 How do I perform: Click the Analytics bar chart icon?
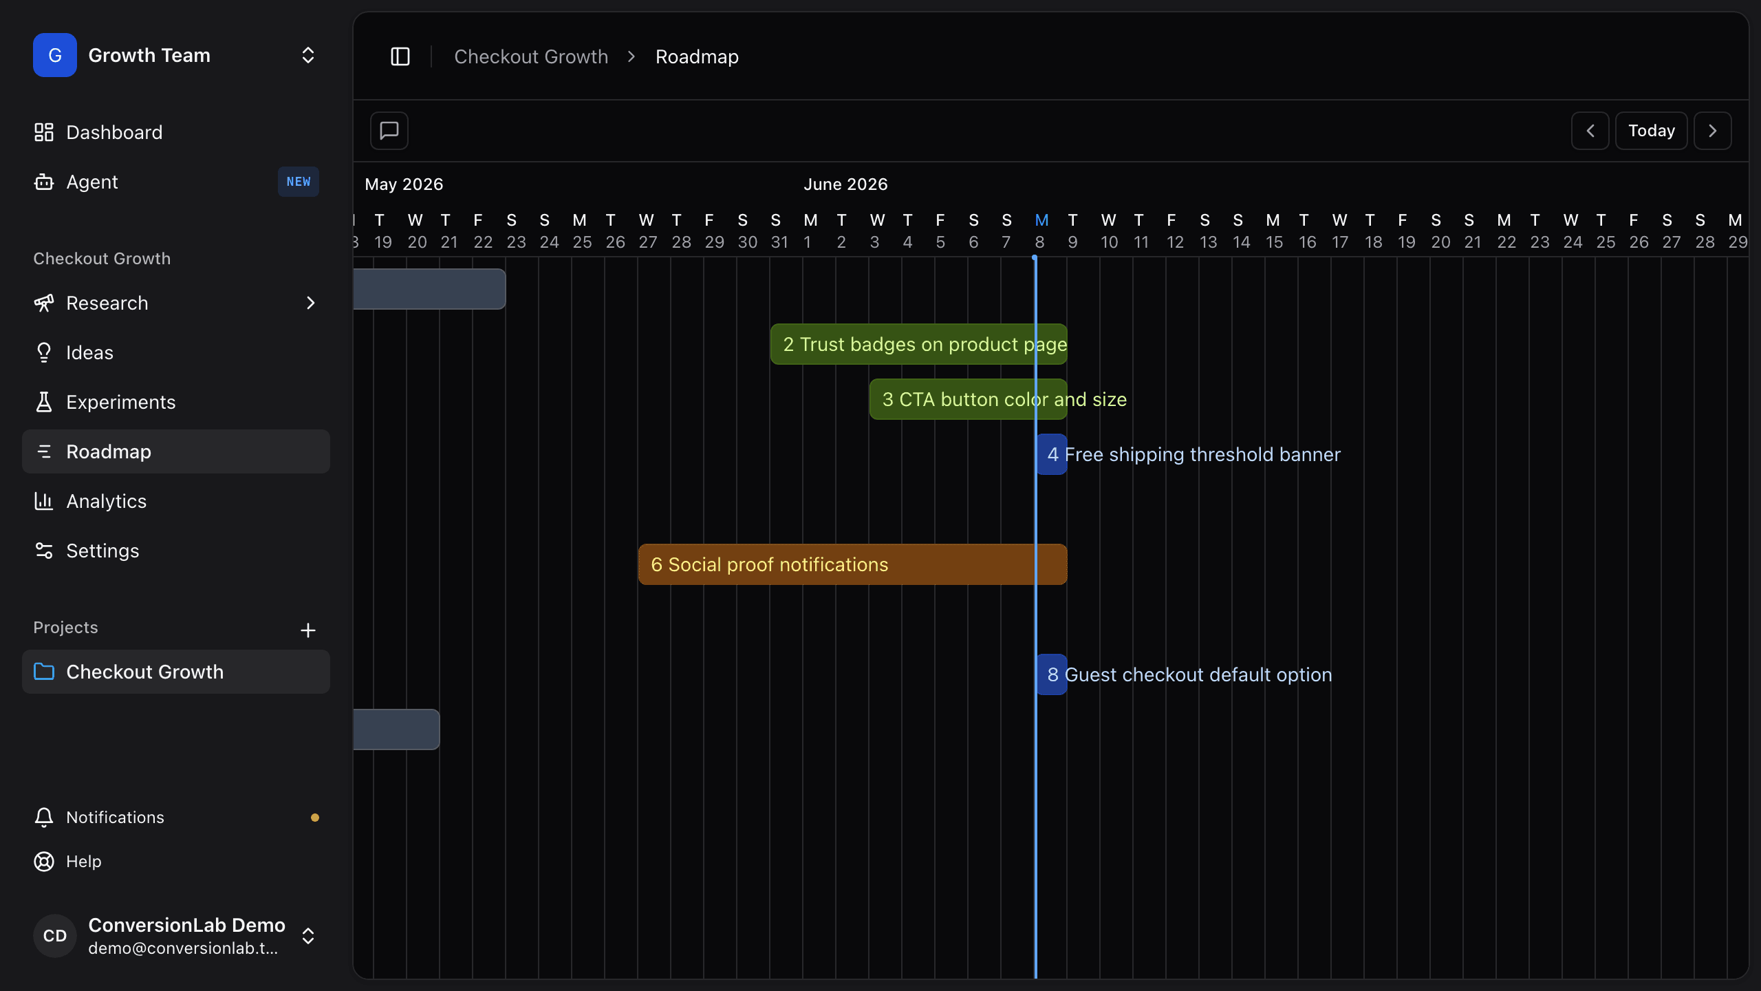coord(44,501)
